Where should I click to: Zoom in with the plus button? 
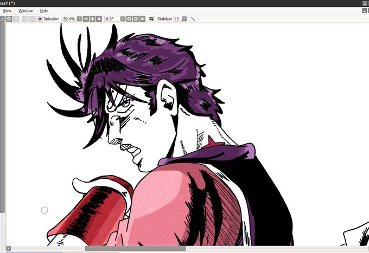pos(92,19)
